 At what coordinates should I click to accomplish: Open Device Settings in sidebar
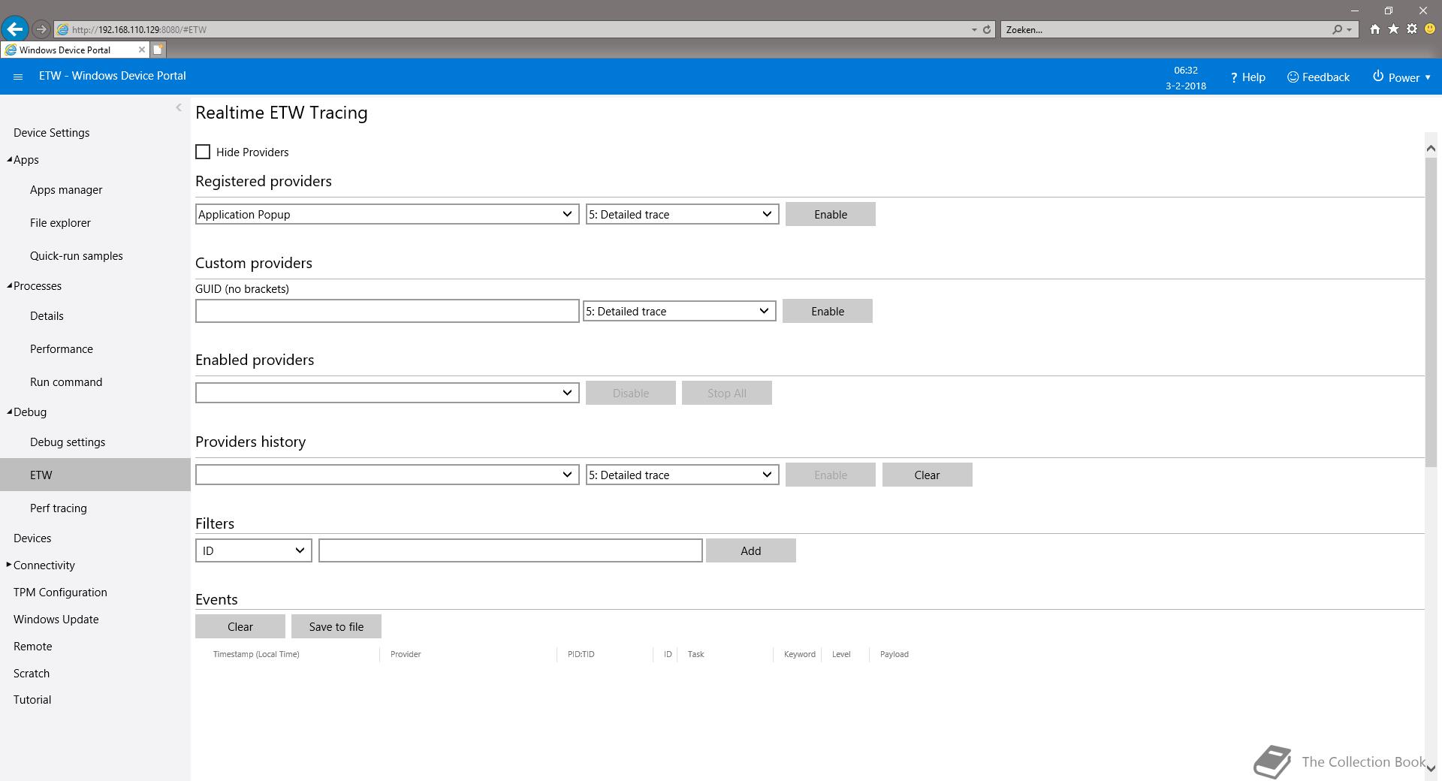coord(51,133)
